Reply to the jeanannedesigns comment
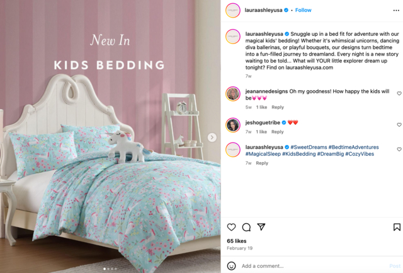 pos(278,107)
